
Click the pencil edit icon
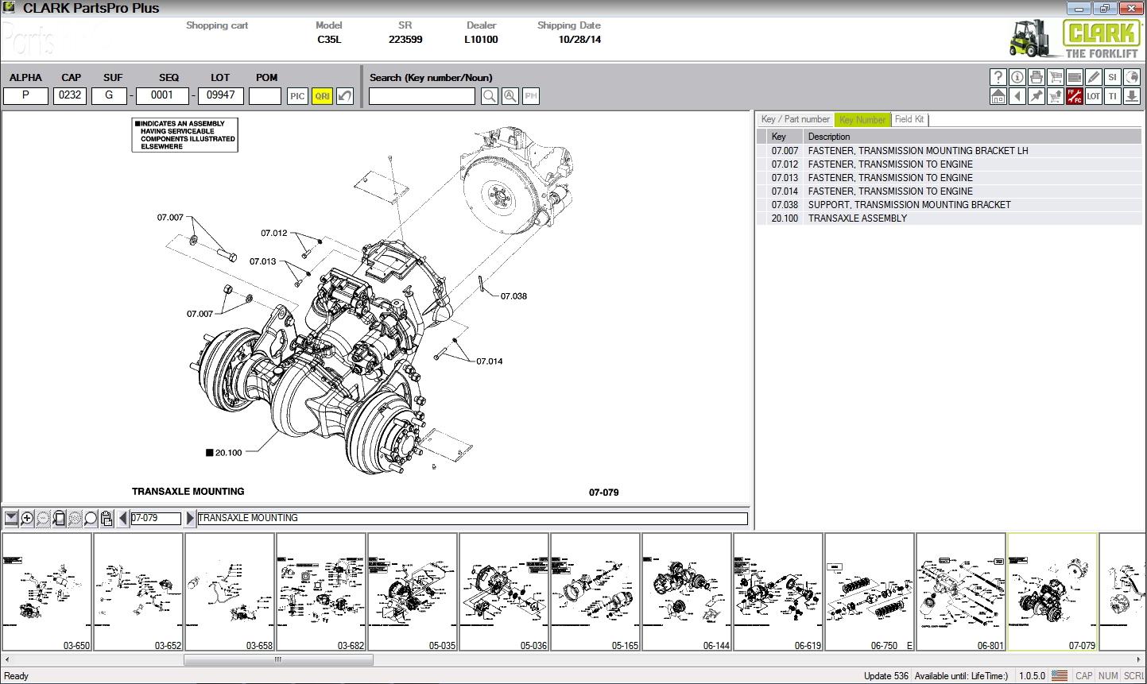click(1093, 77)
